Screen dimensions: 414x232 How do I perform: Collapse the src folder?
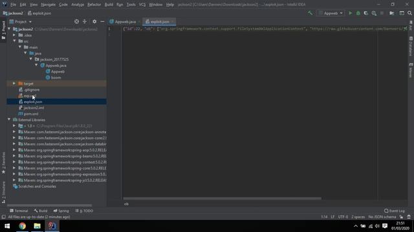[x=14, y=41]
